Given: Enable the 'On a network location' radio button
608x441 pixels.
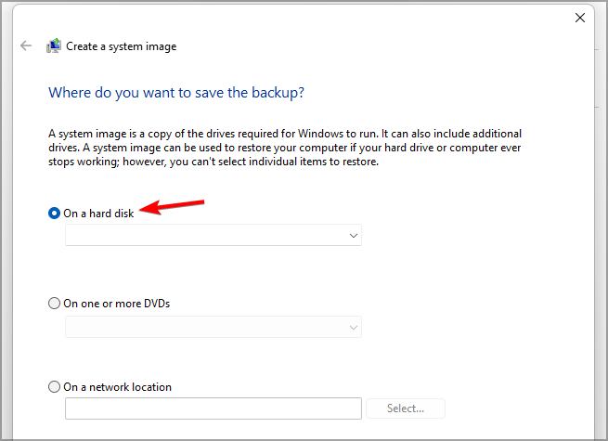Looking at the screenshot, I should click(x=54, y=387).
